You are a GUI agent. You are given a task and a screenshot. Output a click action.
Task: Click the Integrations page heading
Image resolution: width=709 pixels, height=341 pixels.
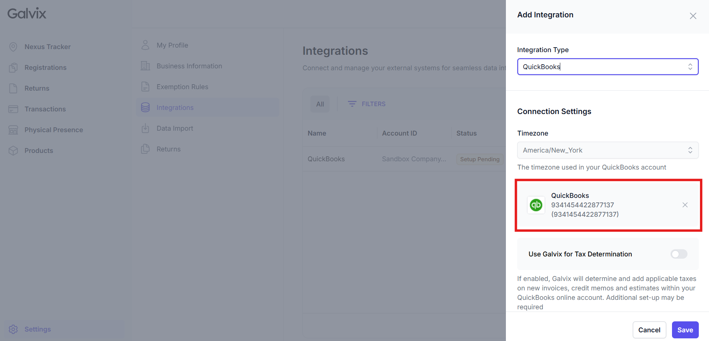coord(335,51)
